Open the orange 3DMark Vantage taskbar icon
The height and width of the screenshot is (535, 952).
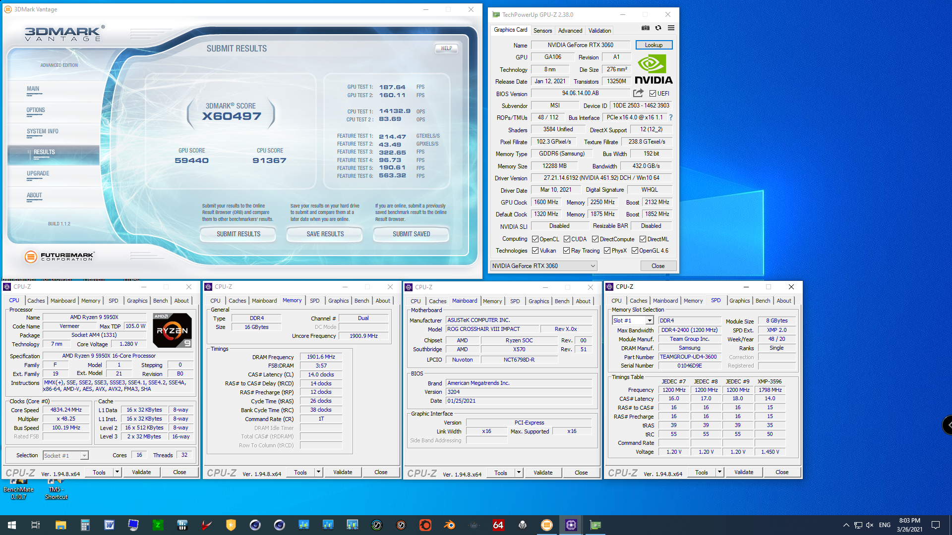pyautogui.click(x=547, y=525)
